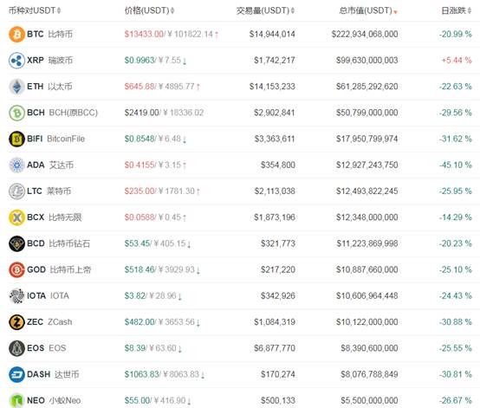This screenshot has height=408, width=480.
Task: Click NEO daily change -26.67 %
Action: coord(456,400)
